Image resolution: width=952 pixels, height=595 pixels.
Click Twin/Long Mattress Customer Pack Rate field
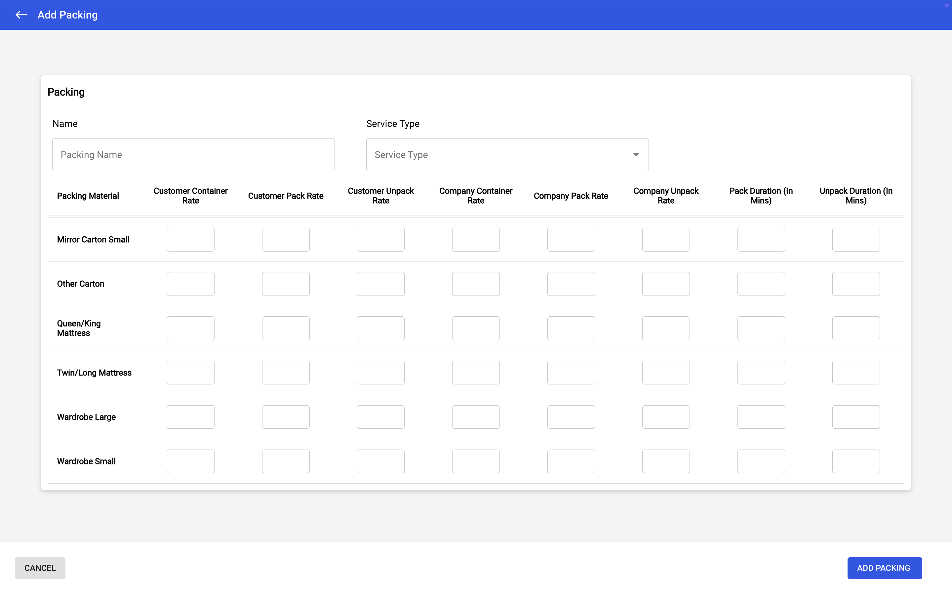click(286, 373)
